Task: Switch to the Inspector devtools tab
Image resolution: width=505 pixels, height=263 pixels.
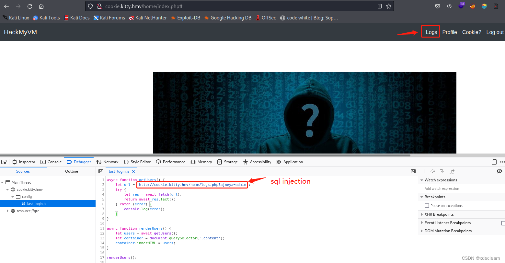Action: [24, 162]
